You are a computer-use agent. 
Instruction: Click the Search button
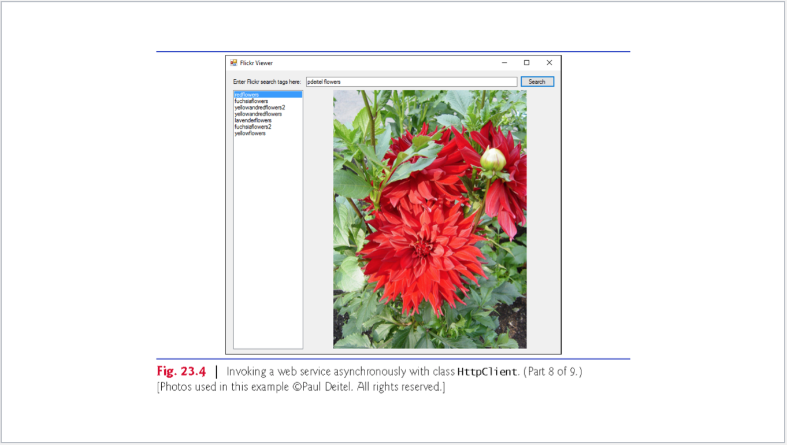click(x=537, y=81)
